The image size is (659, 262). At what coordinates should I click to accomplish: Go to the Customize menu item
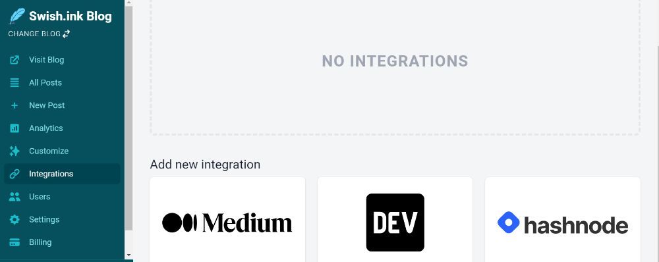point(62,151)
